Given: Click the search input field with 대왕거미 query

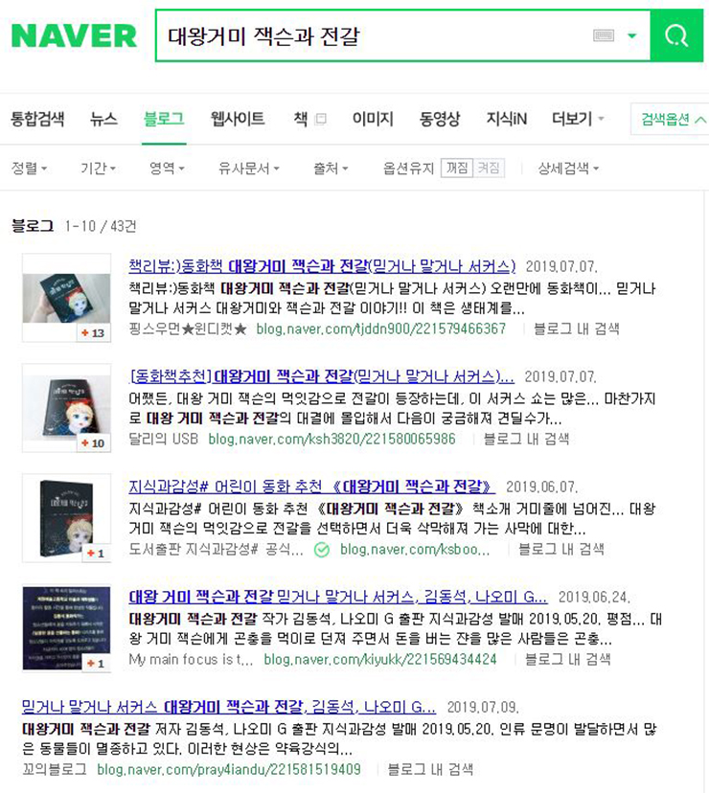Looking at the screenshot, I should point(375,35).
